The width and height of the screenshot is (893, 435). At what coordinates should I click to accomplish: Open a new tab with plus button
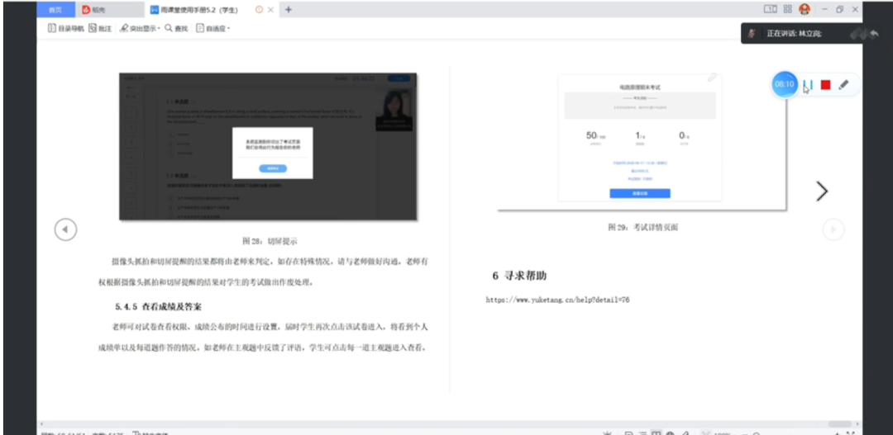288,10
